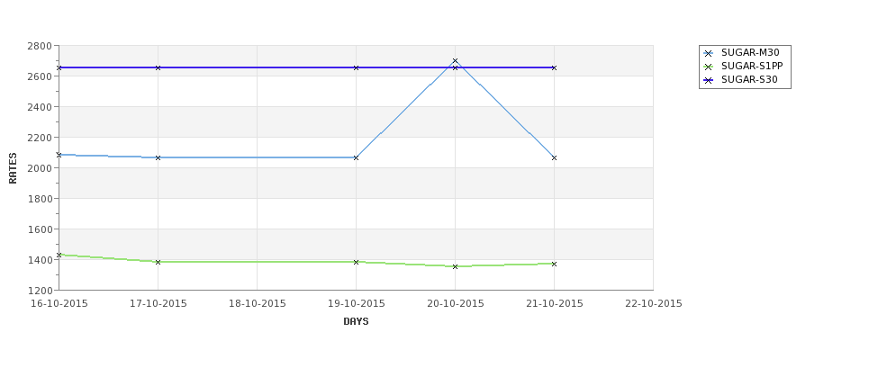Click the 2800 value on rates axis
Screen dimensions: 878x386
(40, 46)
